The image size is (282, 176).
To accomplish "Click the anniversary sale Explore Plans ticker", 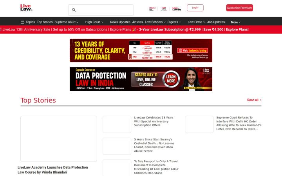I will pyautogui.click(x=68, y=30).
